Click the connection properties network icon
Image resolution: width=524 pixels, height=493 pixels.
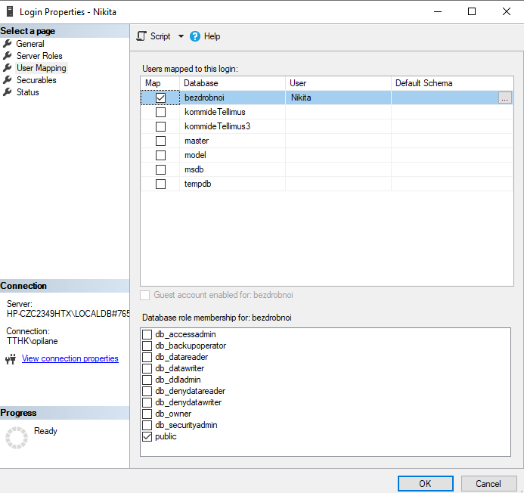click(x=11, y=359)
